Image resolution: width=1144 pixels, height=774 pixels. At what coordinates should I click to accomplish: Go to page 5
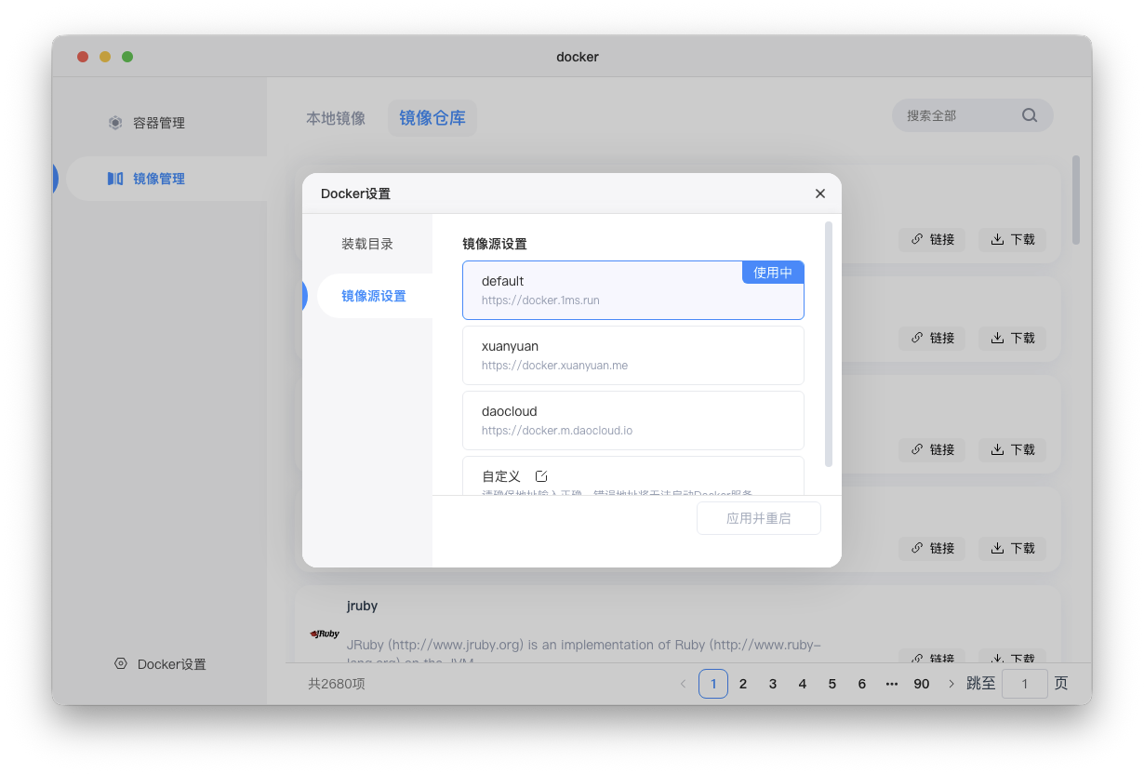832,684
